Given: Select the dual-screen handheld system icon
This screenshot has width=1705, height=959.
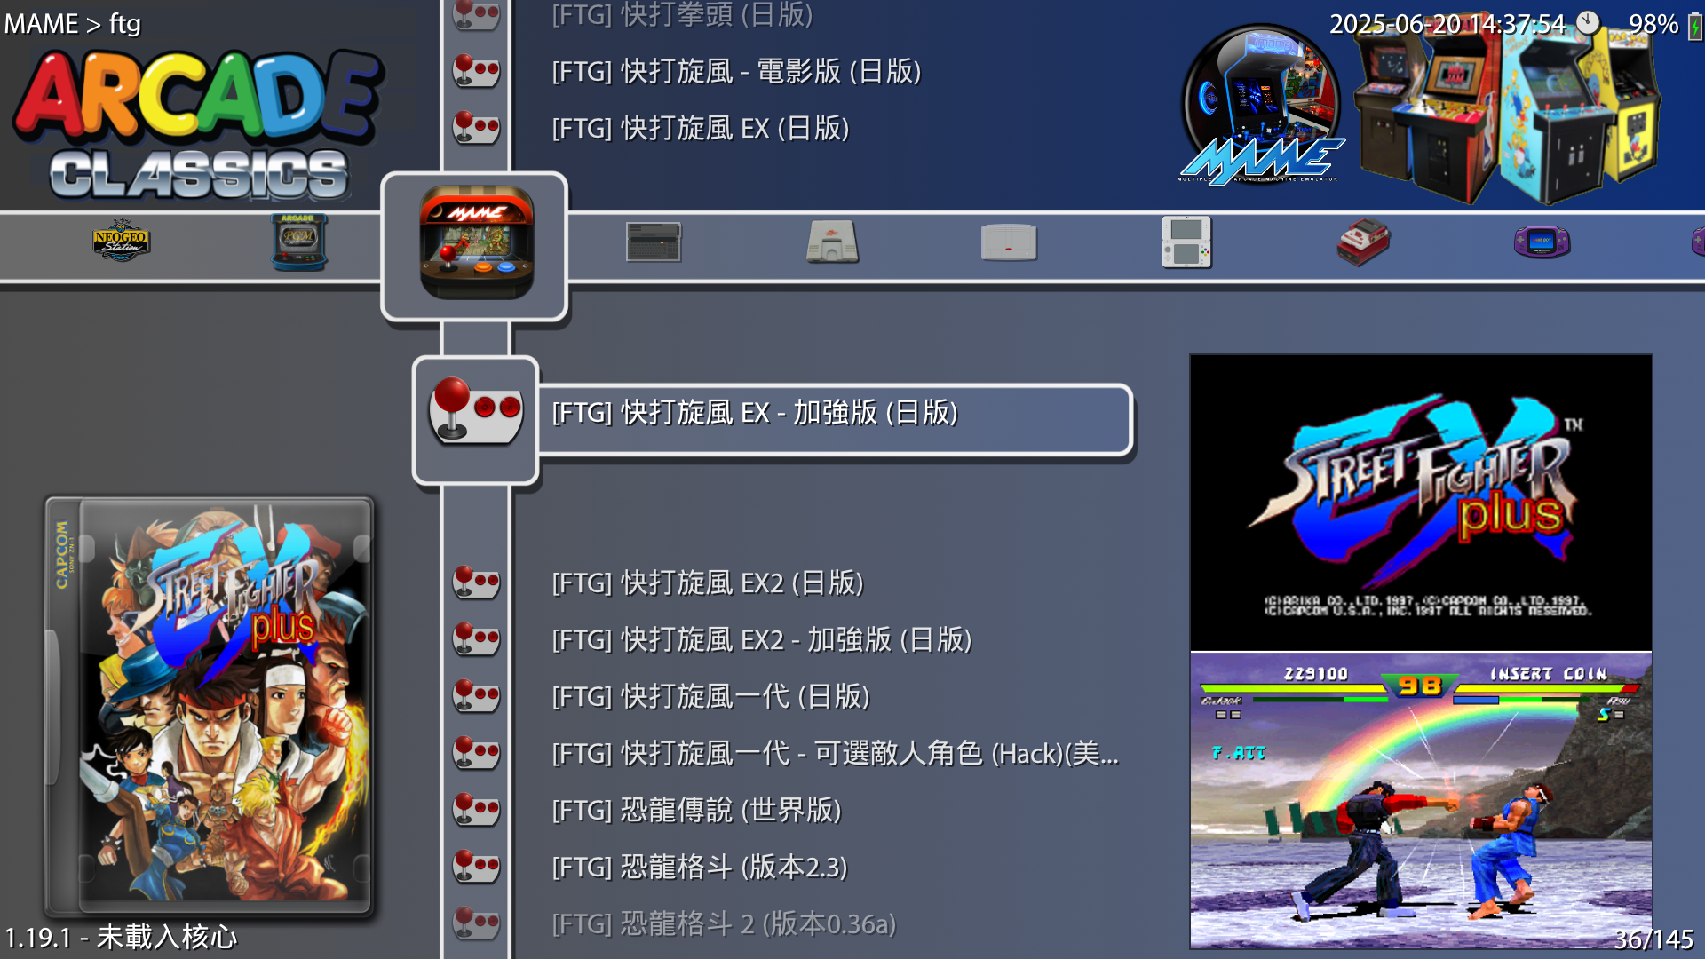Looking at the screenshot, I should click(x=1186, y=242).
